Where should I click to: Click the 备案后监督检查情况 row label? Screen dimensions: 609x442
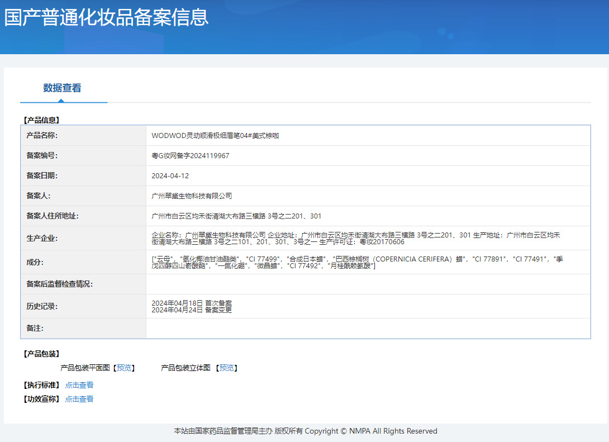click(x=60, y=284)
